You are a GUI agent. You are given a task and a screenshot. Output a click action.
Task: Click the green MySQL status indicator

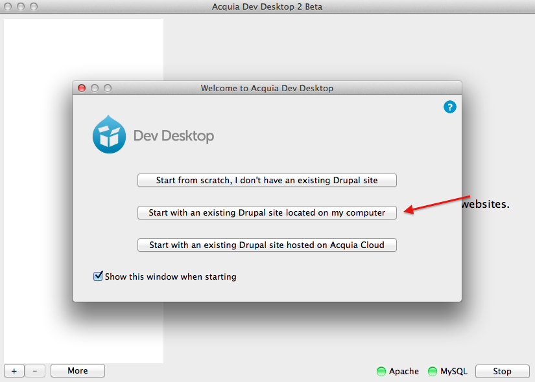[x=433, y=371]
